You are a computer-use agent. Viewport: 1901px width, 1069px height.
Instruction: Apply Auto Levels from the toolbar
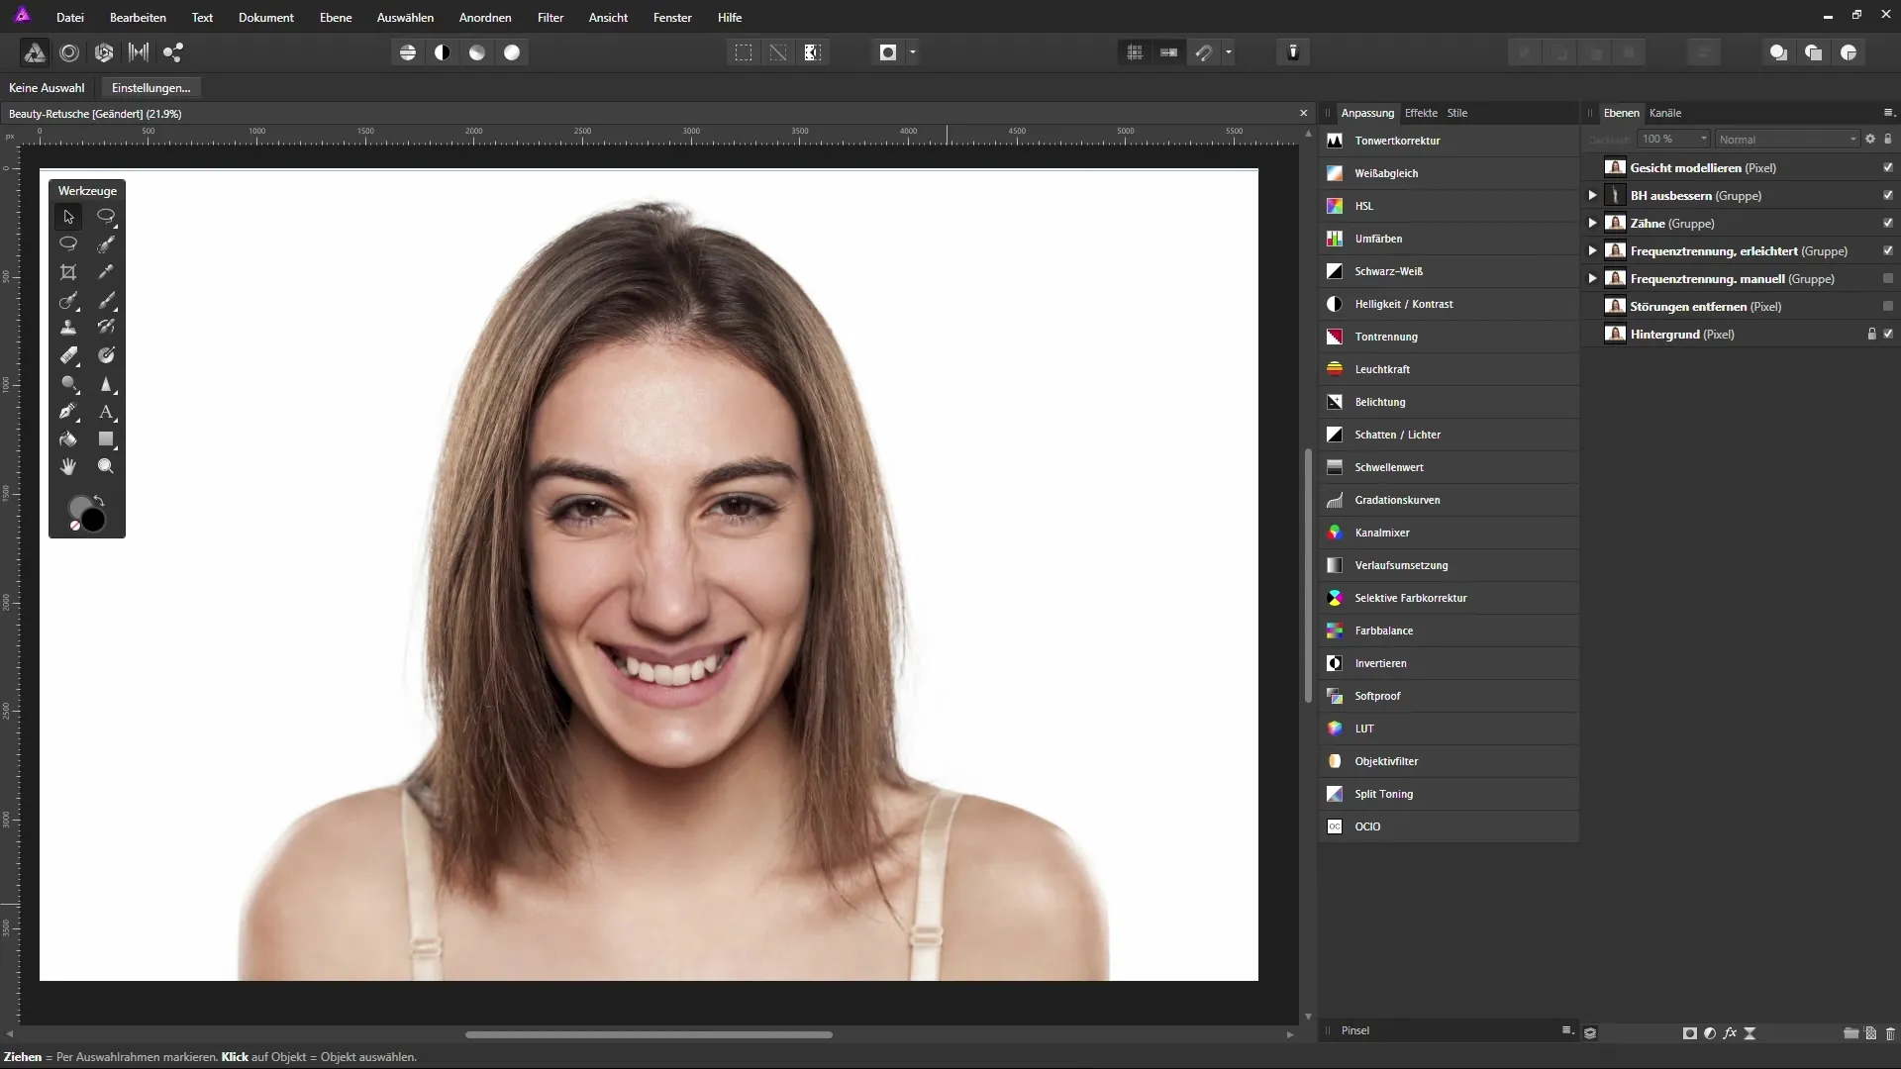click(x=408, y=52)
